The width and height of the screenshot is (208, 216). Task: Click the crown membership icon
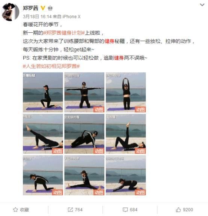tap(50, 8)
